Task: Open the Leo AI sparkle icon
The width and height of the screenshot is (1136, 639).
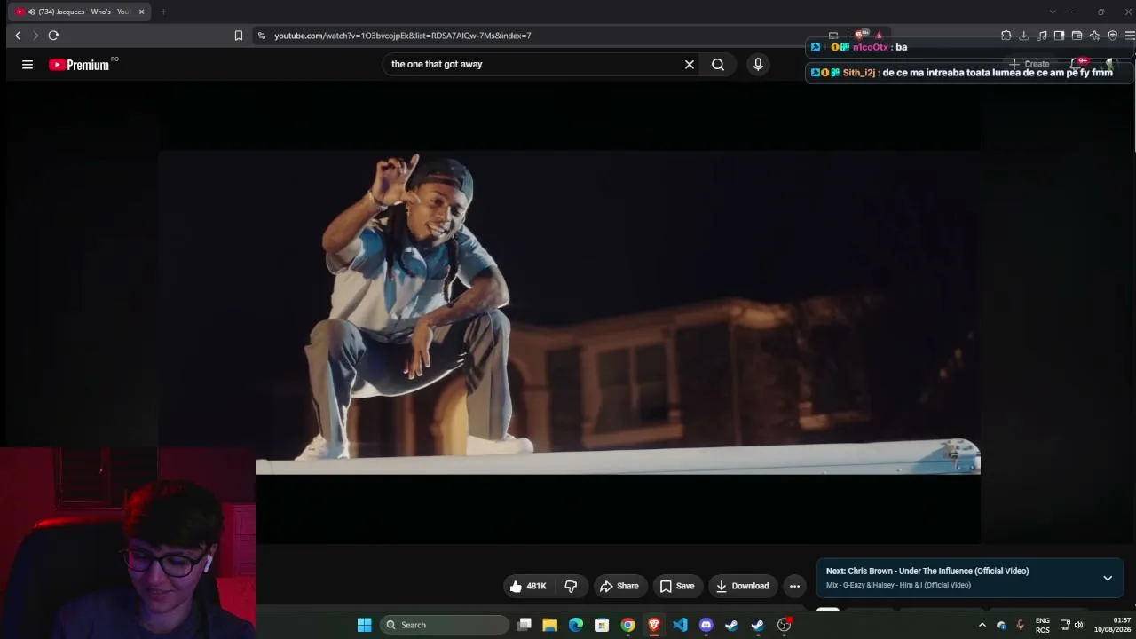Action: tap(1094, 35)
